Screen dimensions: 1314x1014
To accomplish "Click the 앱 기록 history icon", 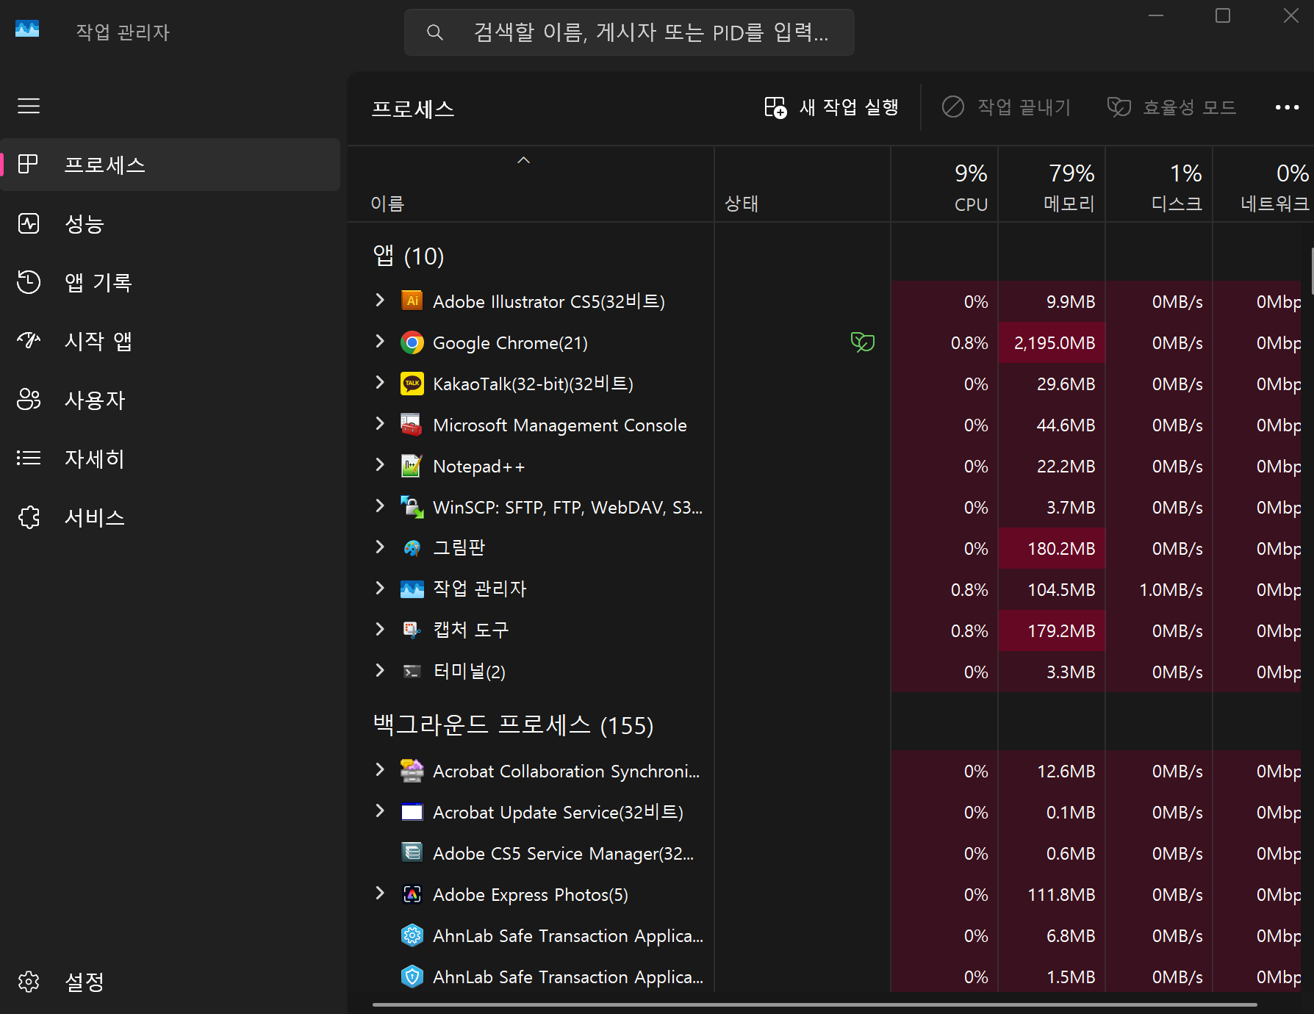I will pyautogui.click(x=29, y=282).
